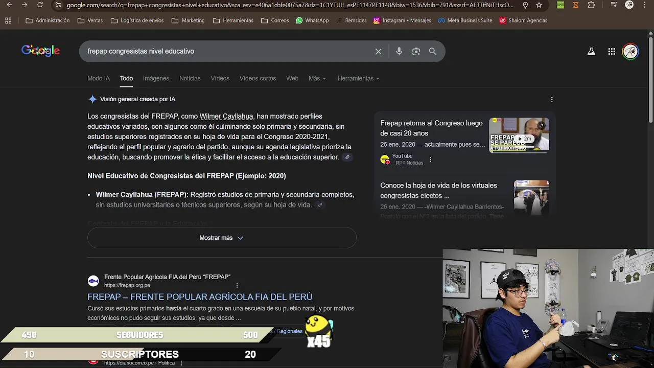Open the Wilmer Cayllahua link in overview
Viewport: 654px width, 368px height.
tap(226, 116)
